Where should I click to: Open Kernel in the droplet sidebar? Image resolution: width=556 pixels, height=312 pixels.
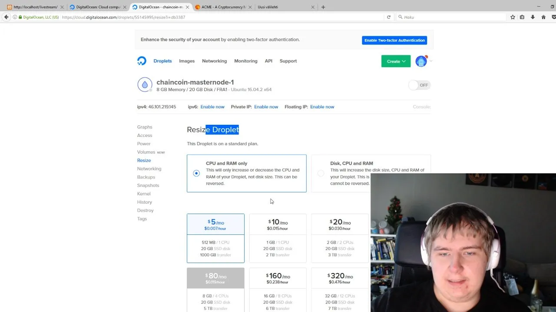144,194
